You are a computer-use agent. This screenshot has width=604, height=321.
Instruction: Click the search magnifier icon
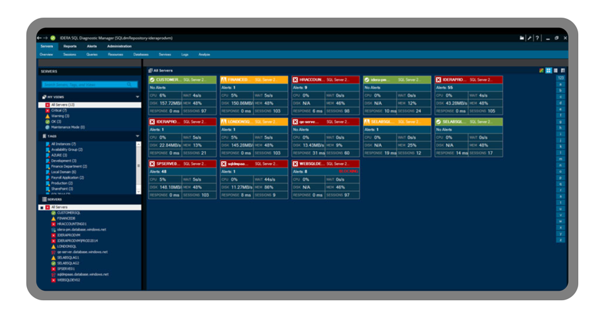[130, 84]
